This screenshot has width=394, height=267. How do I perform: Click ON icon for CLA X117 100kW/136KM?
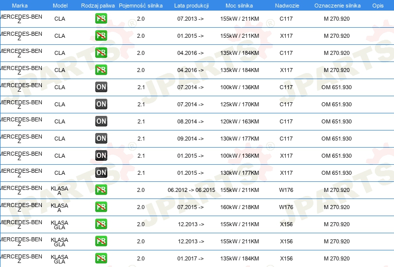pyautogui.click(x=101, y=156)
